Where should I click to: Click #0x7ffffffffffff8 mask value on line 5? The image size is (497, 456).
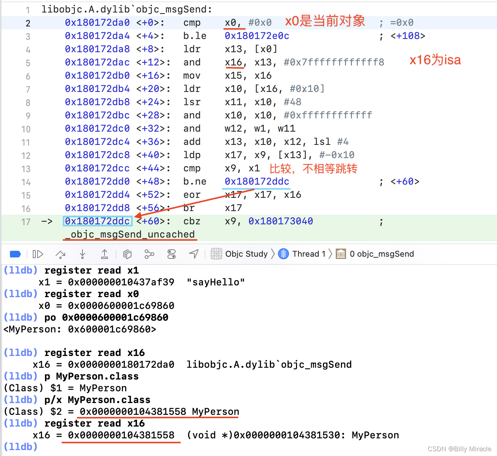pos(334,63)
